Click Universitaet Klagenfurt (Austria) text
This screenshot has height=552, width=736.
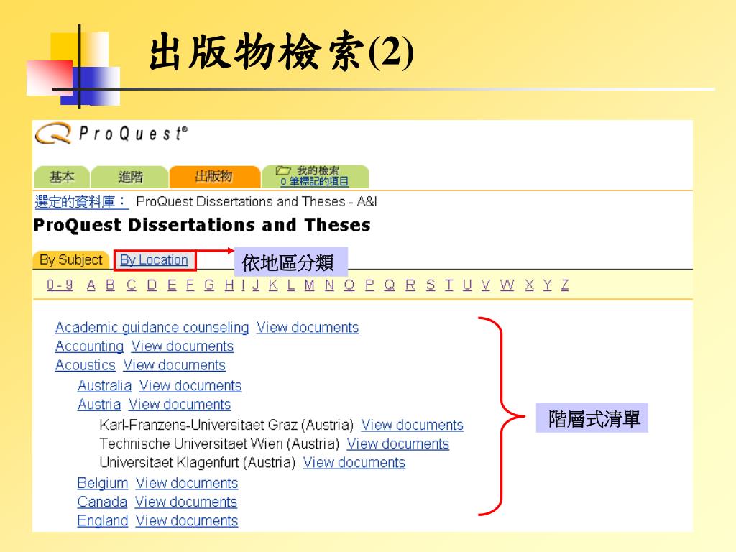click(x=197, y=463)
